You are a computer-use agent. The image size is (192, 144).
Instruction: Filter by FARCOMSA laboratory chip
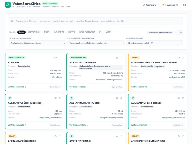tap(59, 32)
